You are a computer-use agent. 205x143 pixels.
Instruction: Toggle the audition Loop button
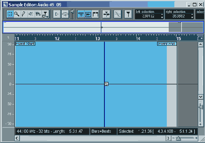click(65, 14)
